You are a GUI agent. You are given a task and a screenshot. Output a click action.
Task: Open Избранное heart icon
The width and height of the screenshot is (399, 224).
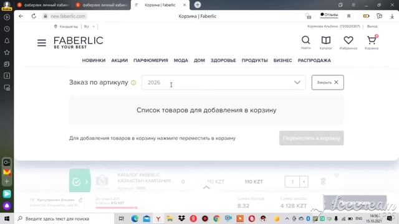[349, 42]
